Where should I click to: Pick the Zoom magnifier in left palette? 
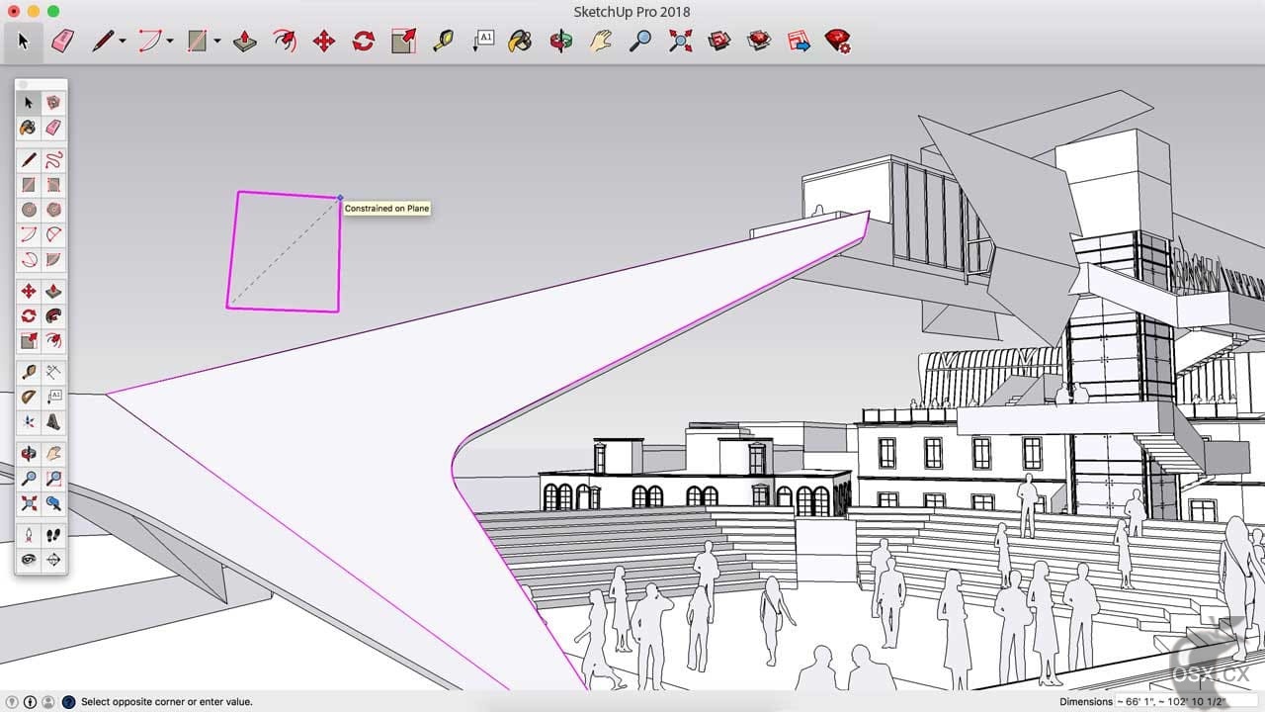[x=29, y=479]
